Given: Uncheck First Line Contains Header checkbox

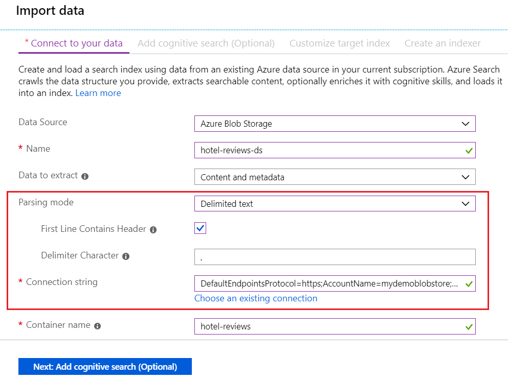Looking at the screenshot, I should point(201,228).
